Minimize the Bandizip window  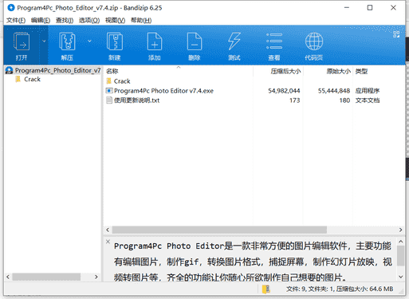(347, 8)
